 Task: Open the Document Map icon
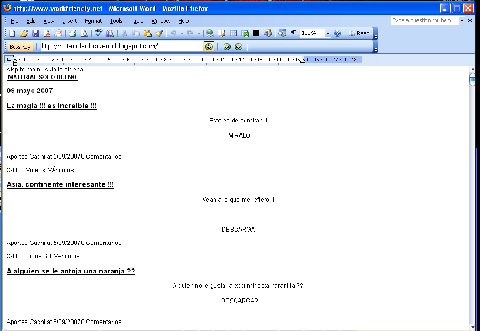283,33
